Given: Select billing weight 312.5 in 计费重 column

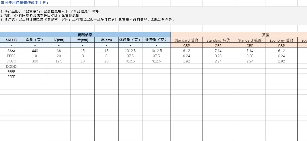Looking at the screenshot, I should click(156, 61).
